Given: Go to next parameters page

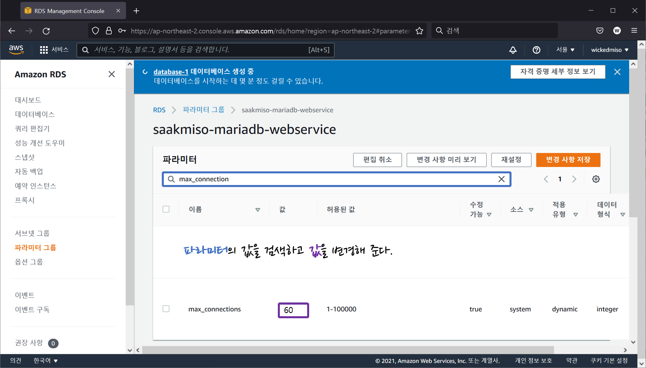Looking at the screenshot, I should coord(574,179).
